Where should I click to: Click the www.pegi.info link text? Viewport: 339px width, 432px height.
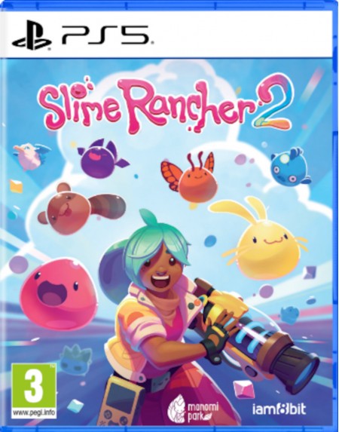(x=34, y=414)
